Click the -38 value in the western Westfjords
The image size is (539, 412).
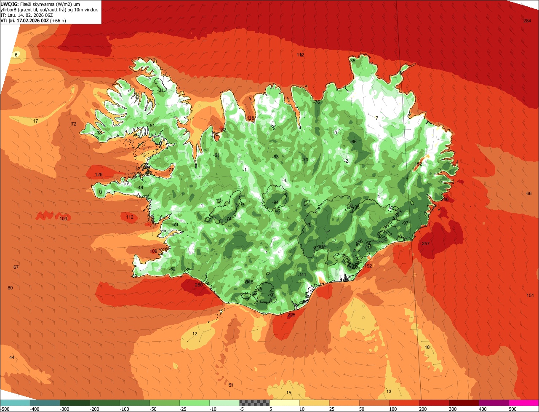(99, 133)
